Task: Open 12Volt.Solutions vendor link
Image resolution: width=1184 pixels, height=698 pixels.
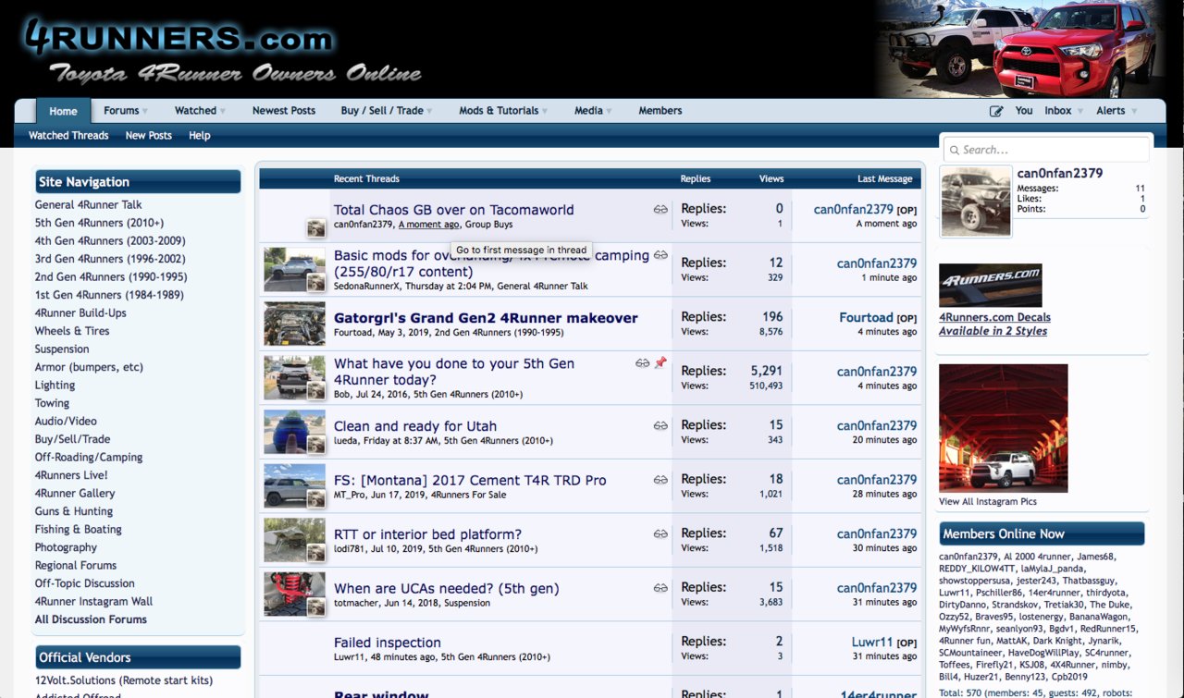Action: [124, 680]
